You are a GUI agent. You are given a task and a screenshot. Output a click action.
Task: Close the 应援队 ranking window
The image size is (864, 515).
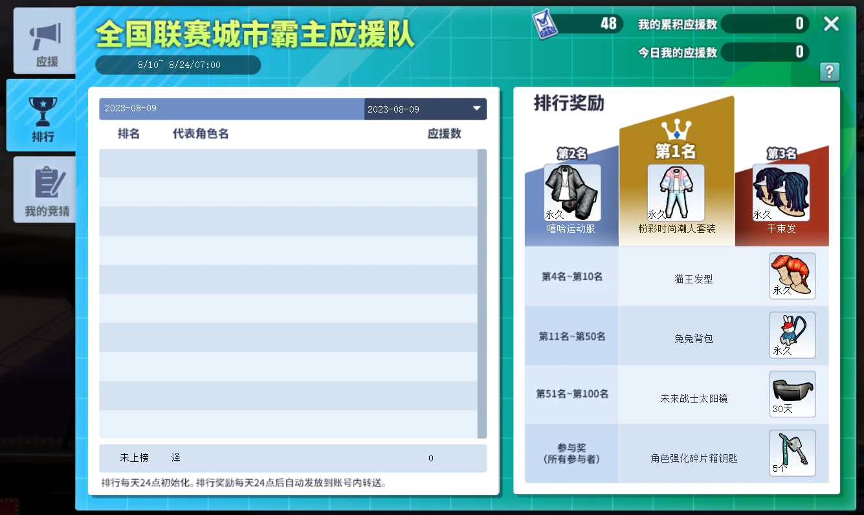pyautogui.click(x=831, y=24)
